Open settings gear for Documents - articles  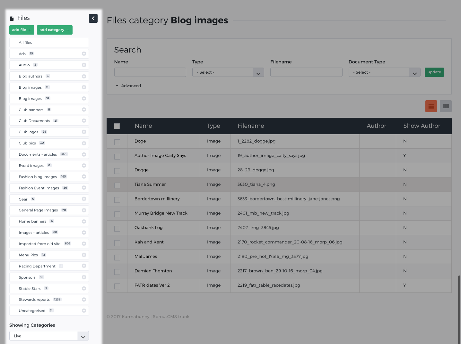[84, 154]
